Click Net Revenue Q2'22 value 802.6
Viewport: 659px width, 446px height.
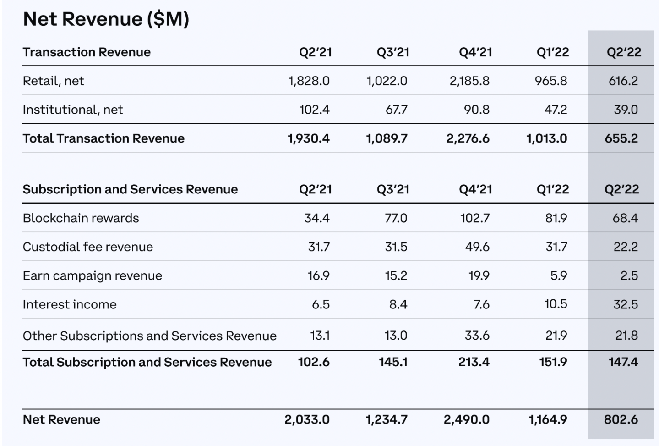621,419
